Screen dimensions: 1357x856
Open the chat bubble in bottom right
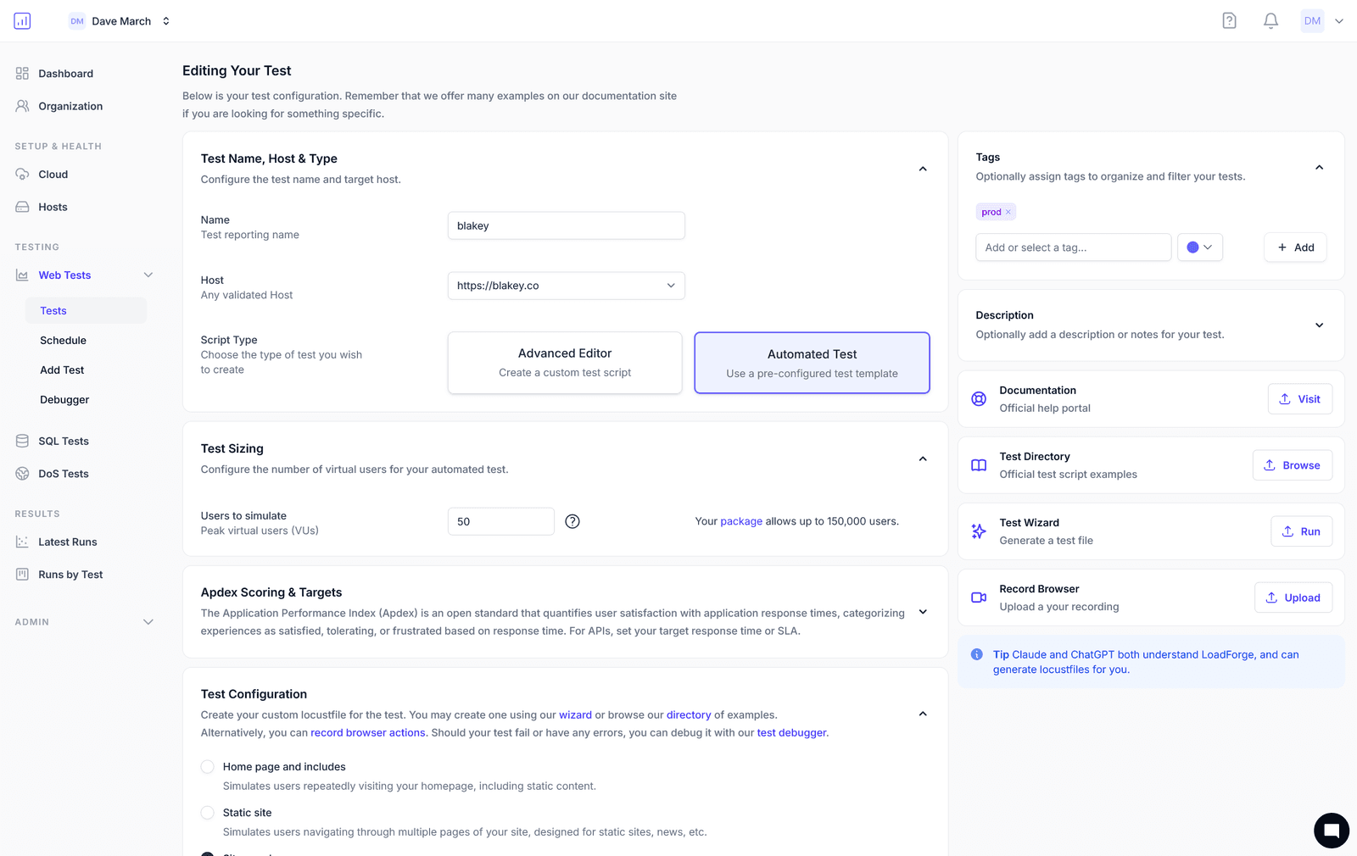(x=1330, y=831)
